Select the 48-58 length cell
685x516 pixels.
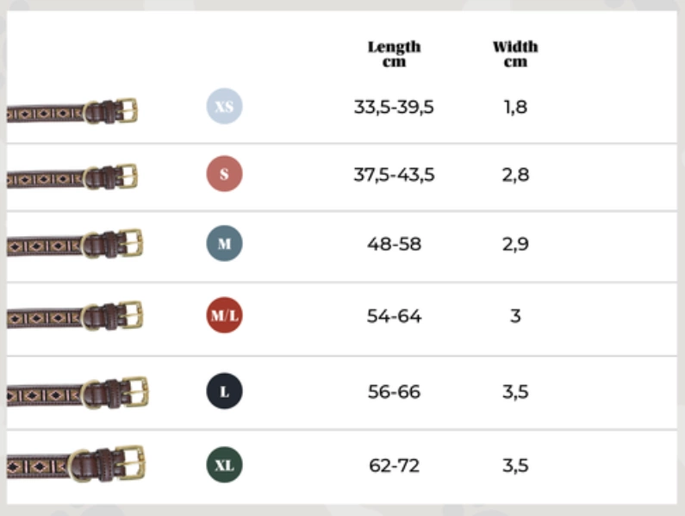point(394,244)
